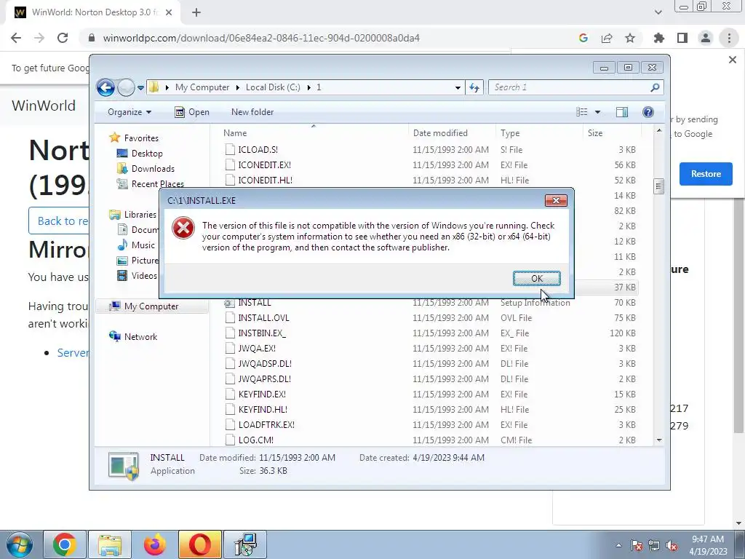
Task: Open a new Chrome tab
Action: (x=196, y=12)
